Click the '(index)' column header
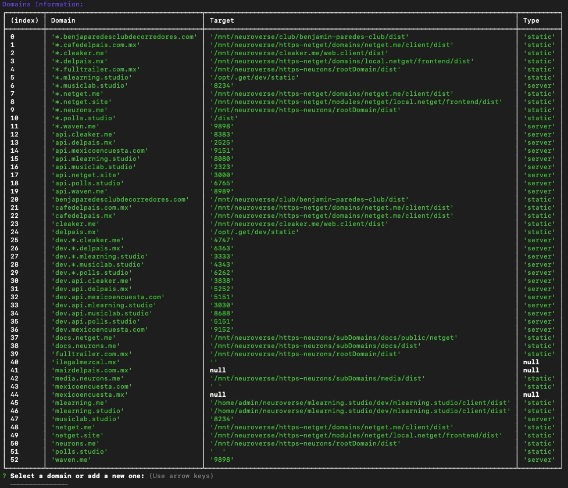Viewport: 568px width, 488px height. (23, 21)
